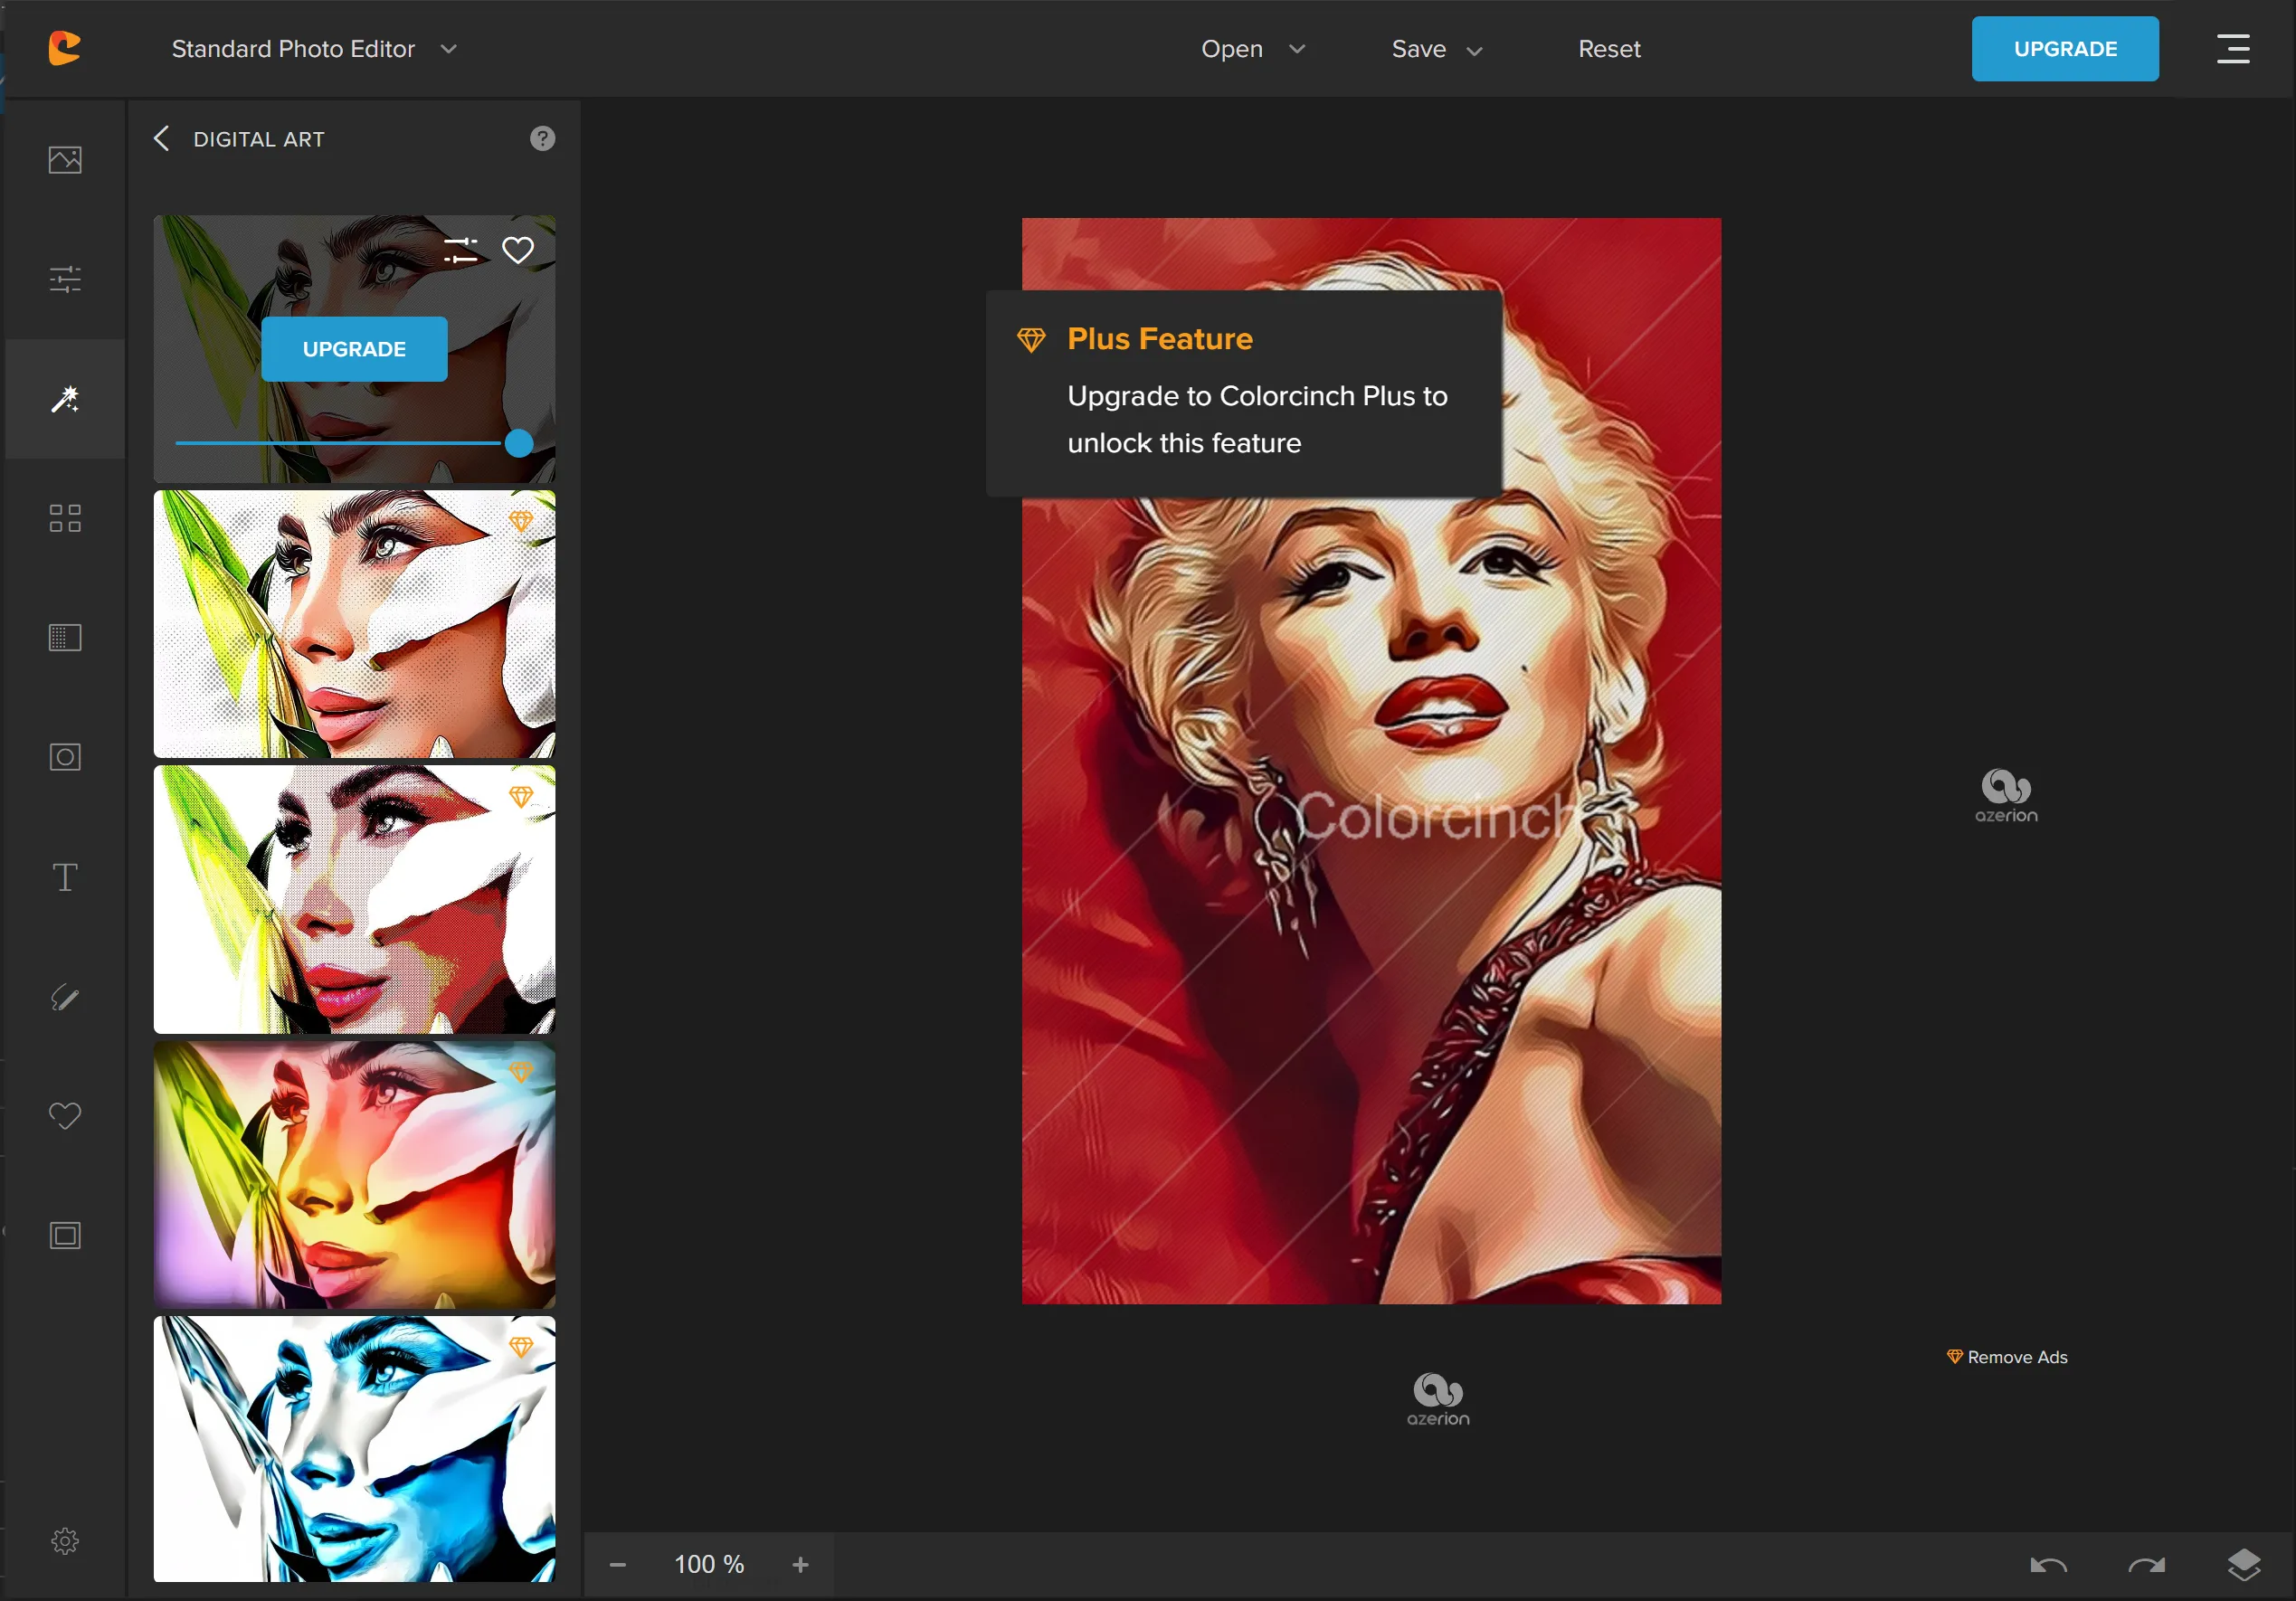Click the UPGRADE button in the header
The width and height of the screenshot is (2296, 1601).
[x=2064, y=48]
